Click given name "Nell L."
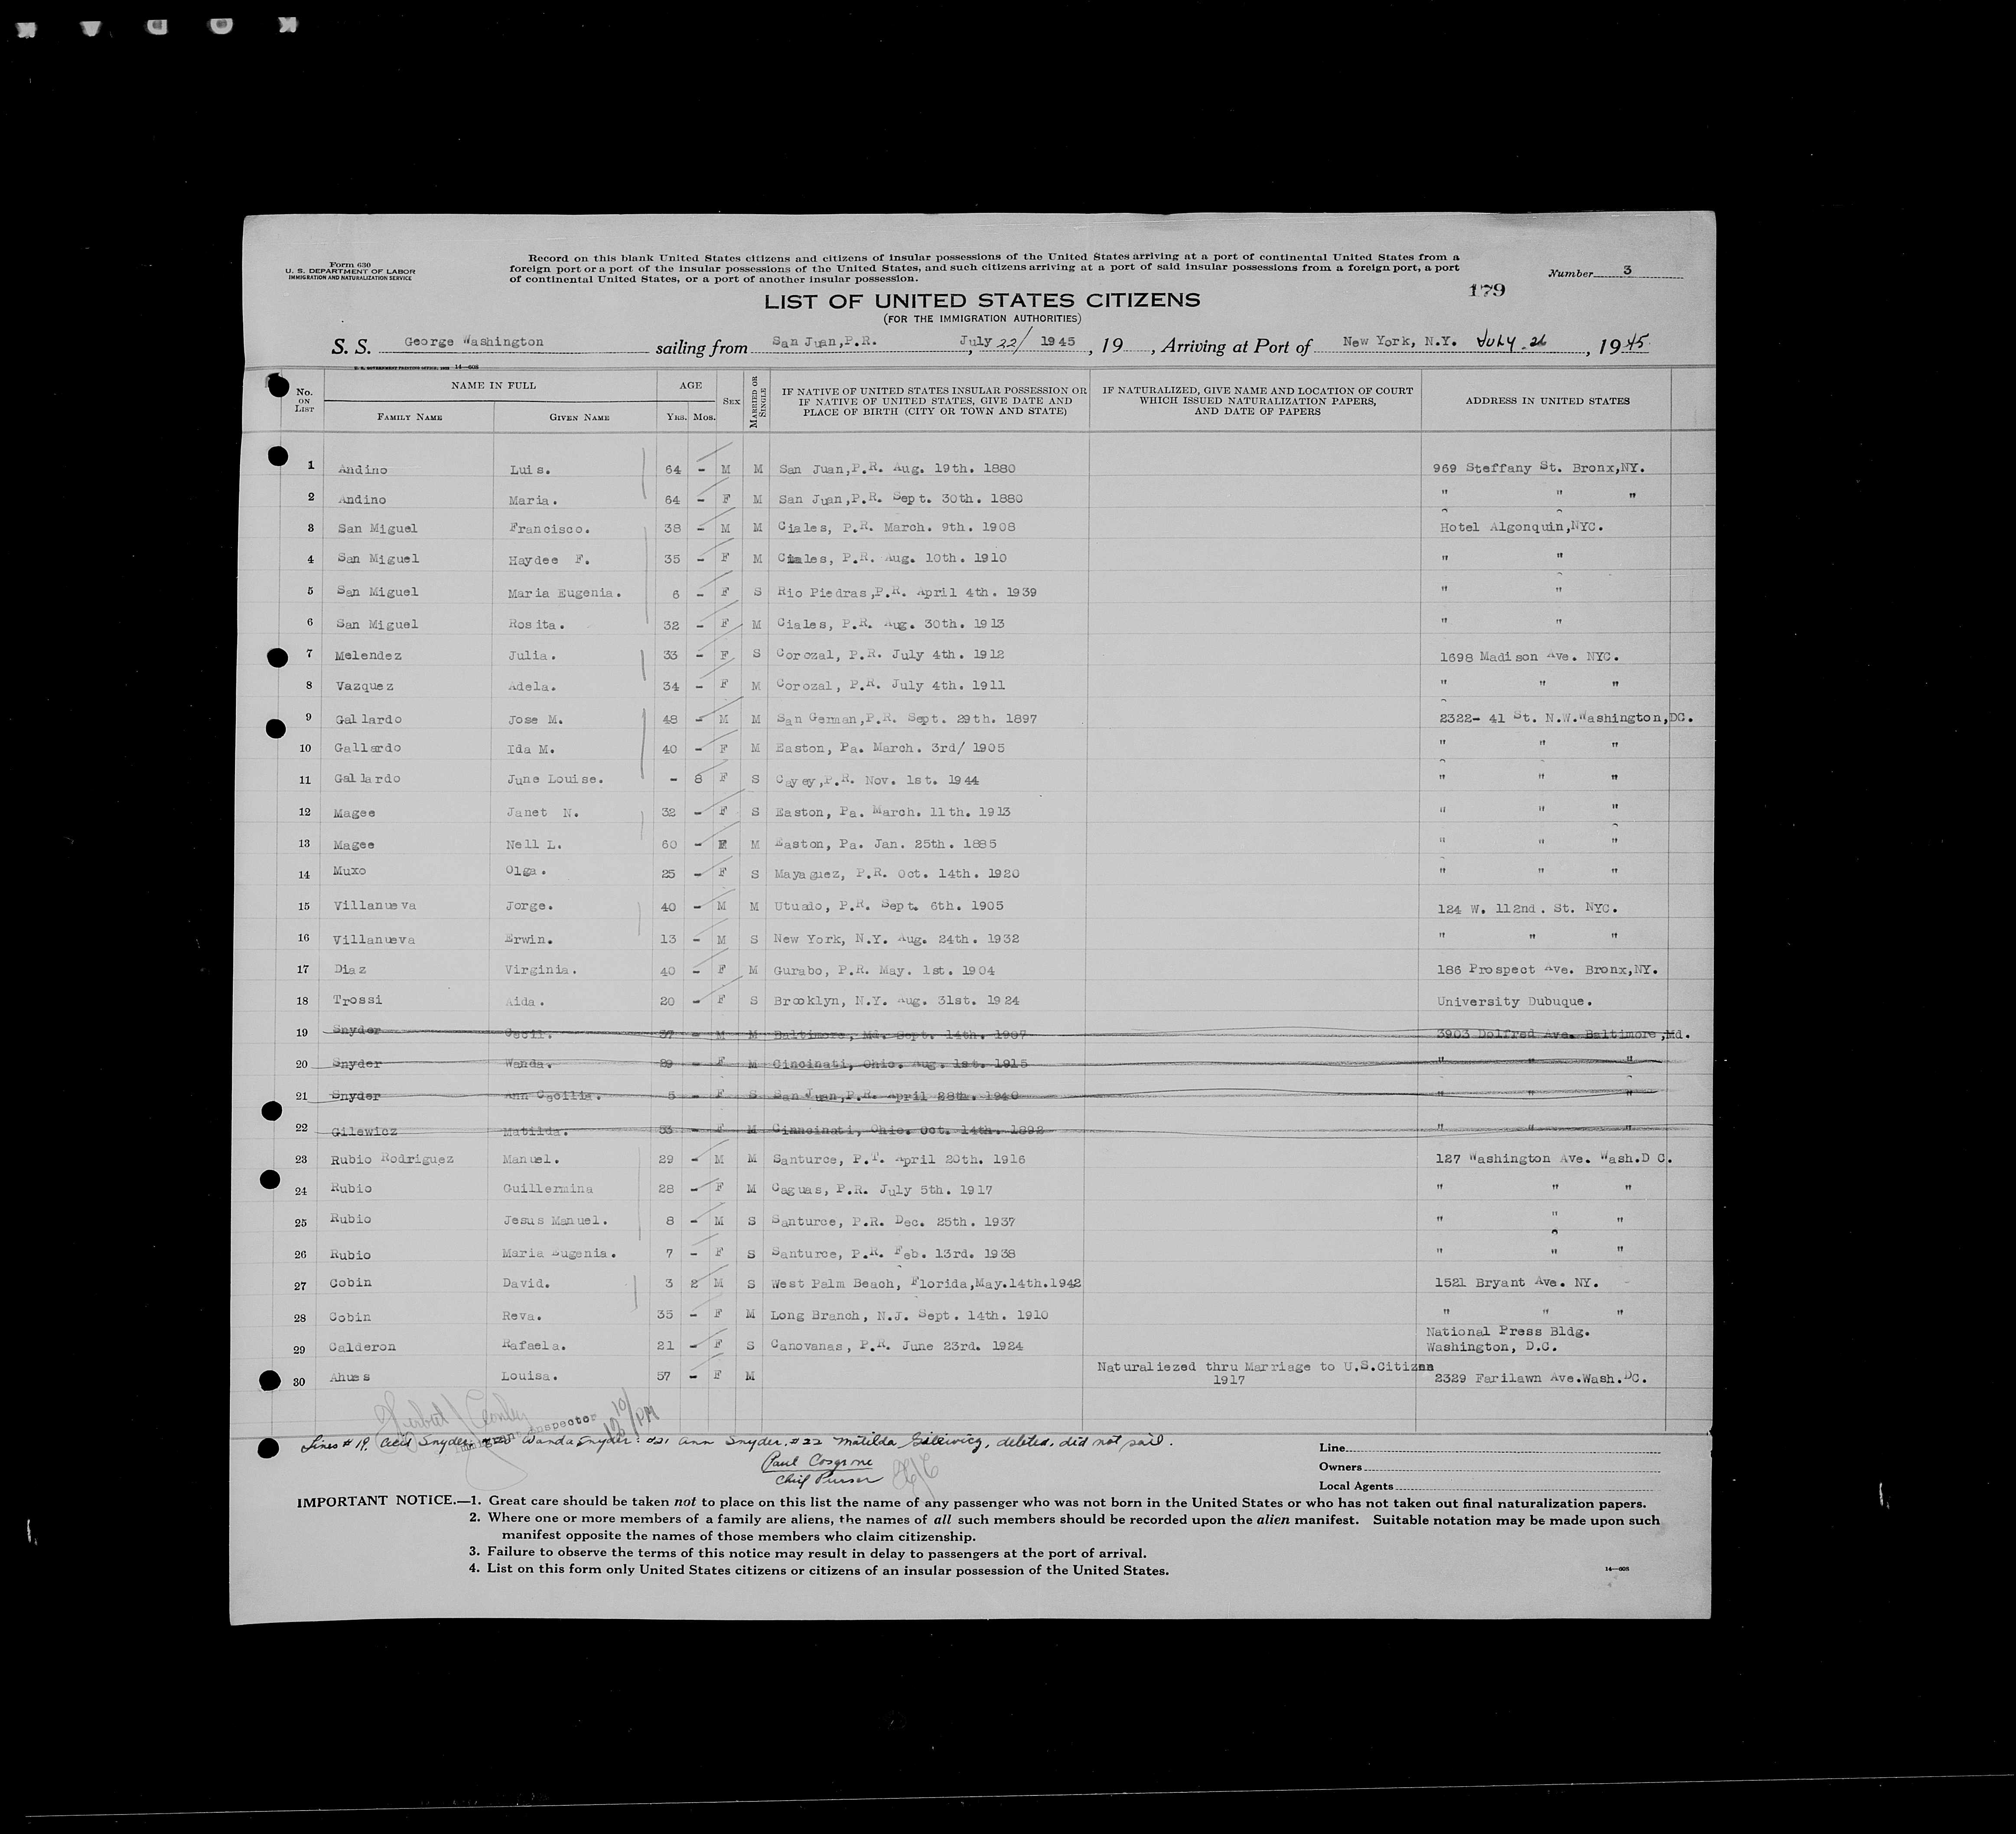Image resolution: width=2016 pixels, height=1834 pixels. coord(535,844)
